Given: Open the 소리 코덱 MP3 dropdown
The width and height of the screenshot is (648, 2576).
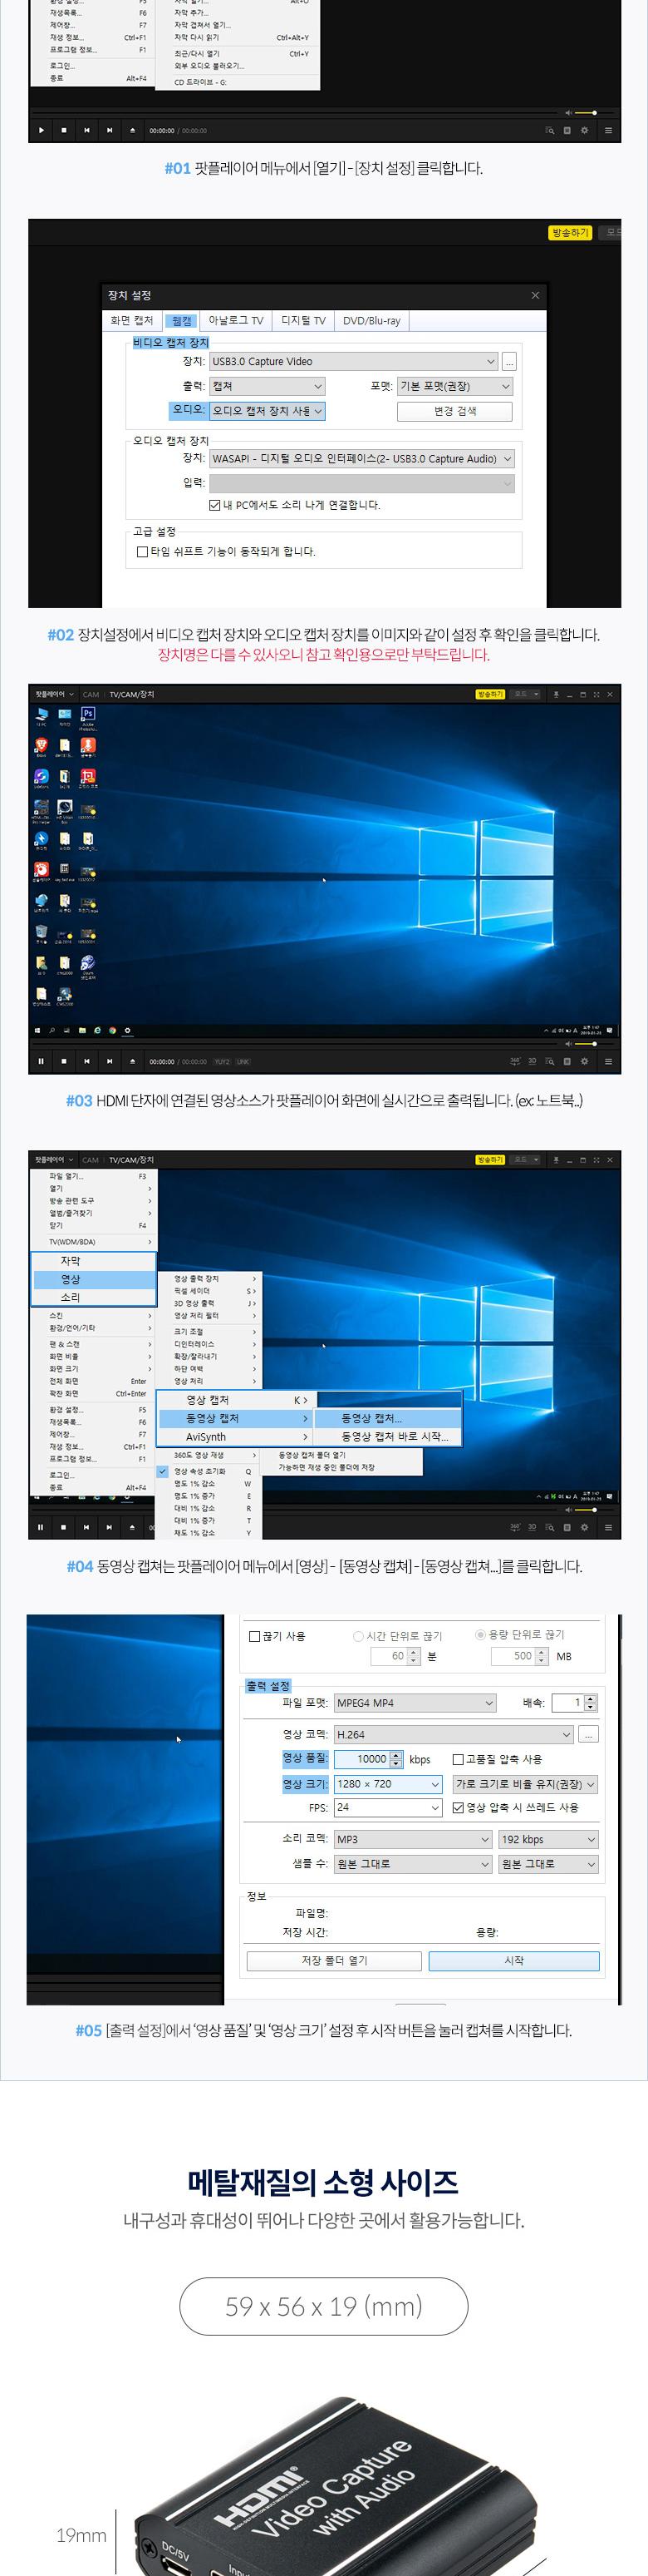Looking at the screenshot, I should pyautogui.click(x=414, y=1840).
